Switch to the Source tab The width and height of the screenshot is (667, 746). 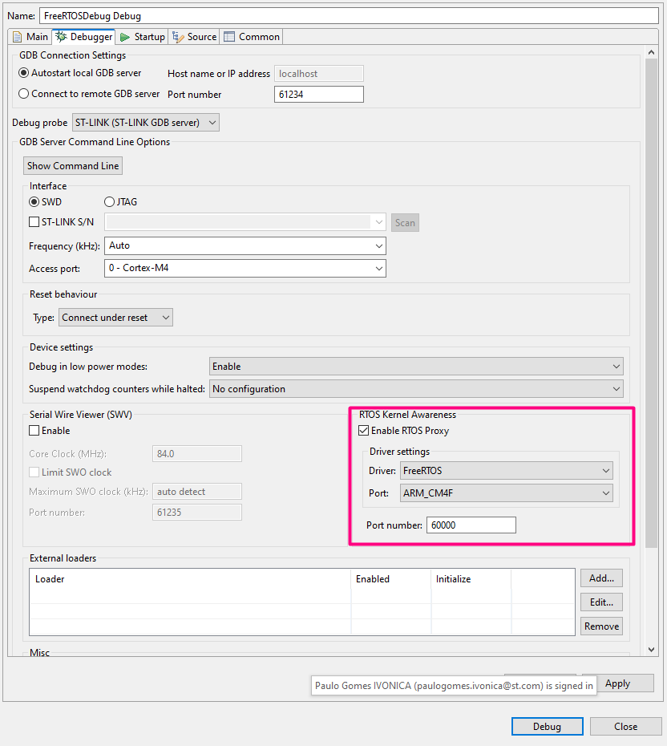195,37
